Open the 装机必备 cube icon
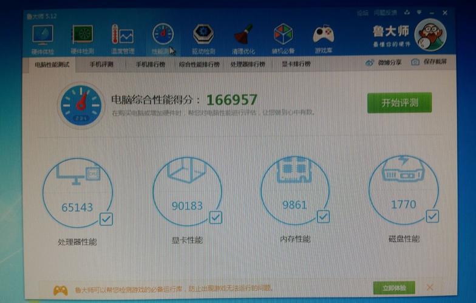The image size is (476, 303). point(283,34)
